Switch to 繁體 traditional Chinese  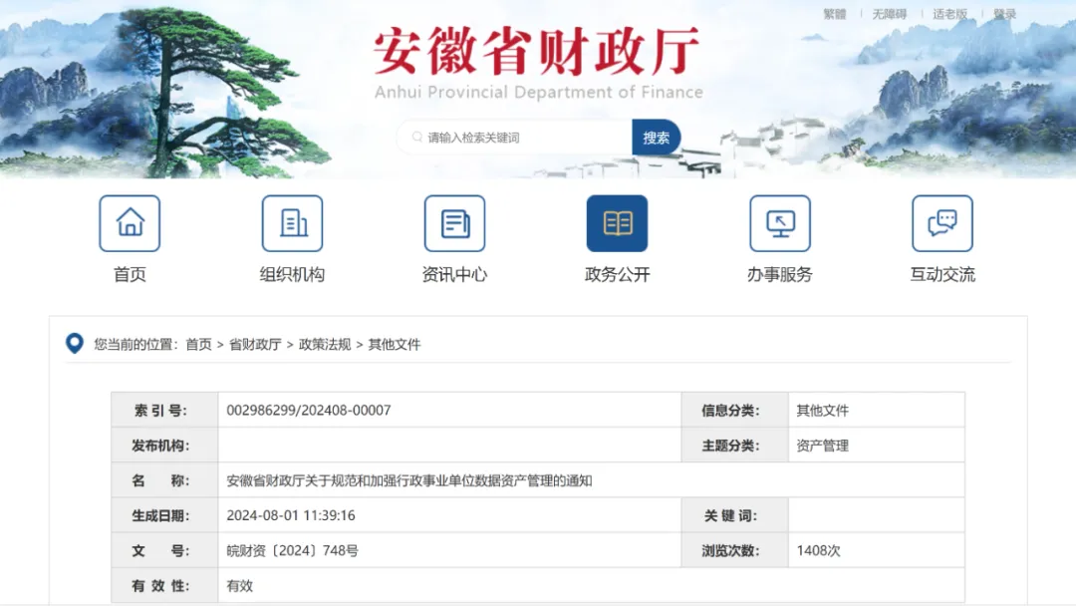[834, 14]
